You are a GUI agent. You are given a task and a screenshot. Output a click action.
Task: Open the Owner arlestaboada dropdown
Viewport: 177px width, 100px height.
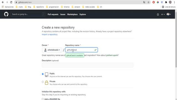tap(52, 50)
